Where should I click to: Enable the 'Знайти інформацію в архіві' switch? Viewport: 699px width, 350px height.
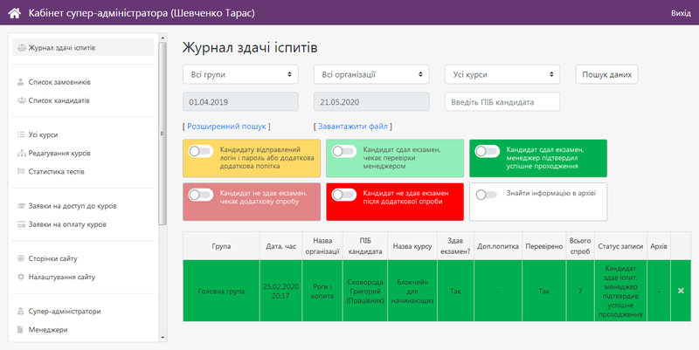point(487,195)
